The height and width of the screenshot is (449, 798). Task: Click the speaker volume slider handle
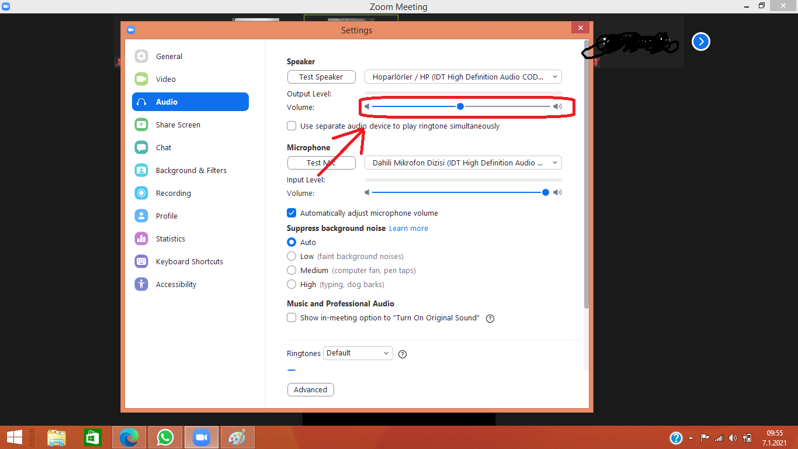tap(460, 106)
